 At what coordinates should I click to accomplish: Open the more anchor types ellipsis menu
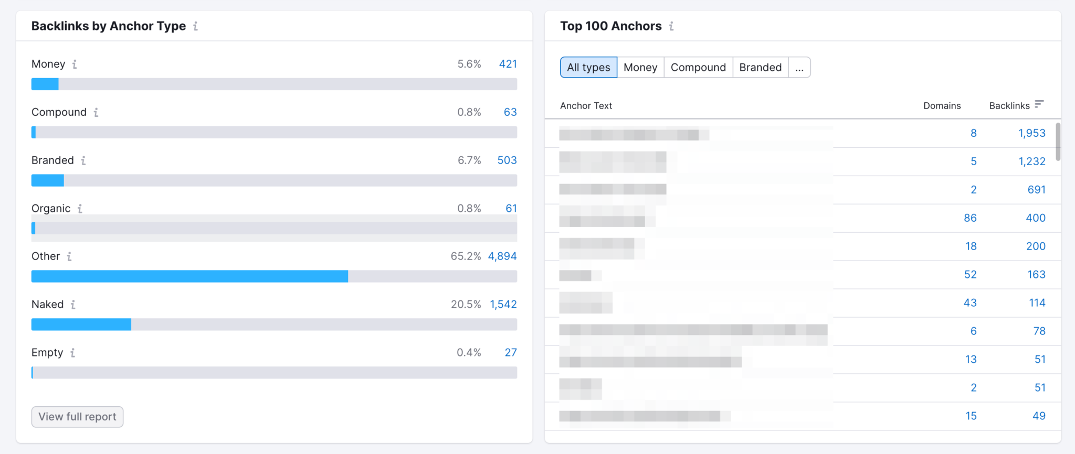click(799, 67)
